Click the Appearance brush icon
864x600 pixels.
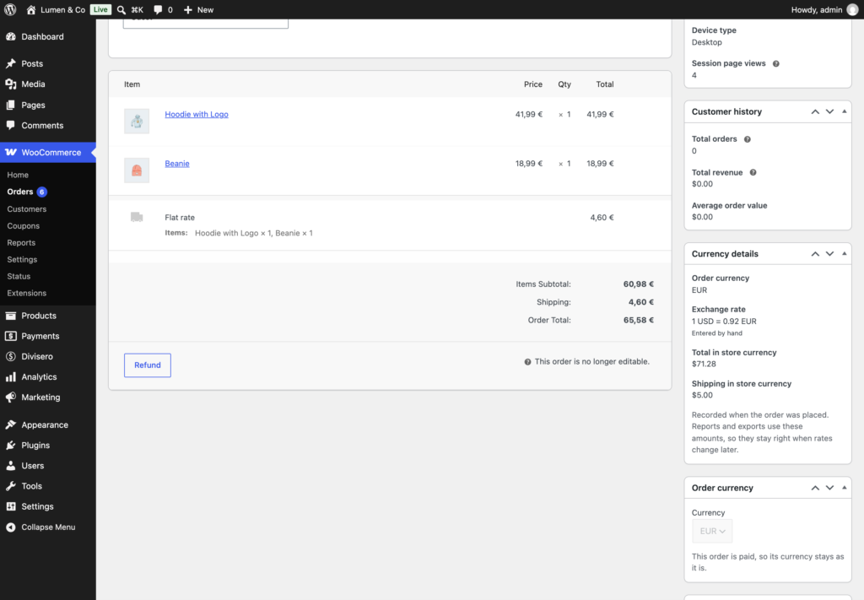pos(11,424)
